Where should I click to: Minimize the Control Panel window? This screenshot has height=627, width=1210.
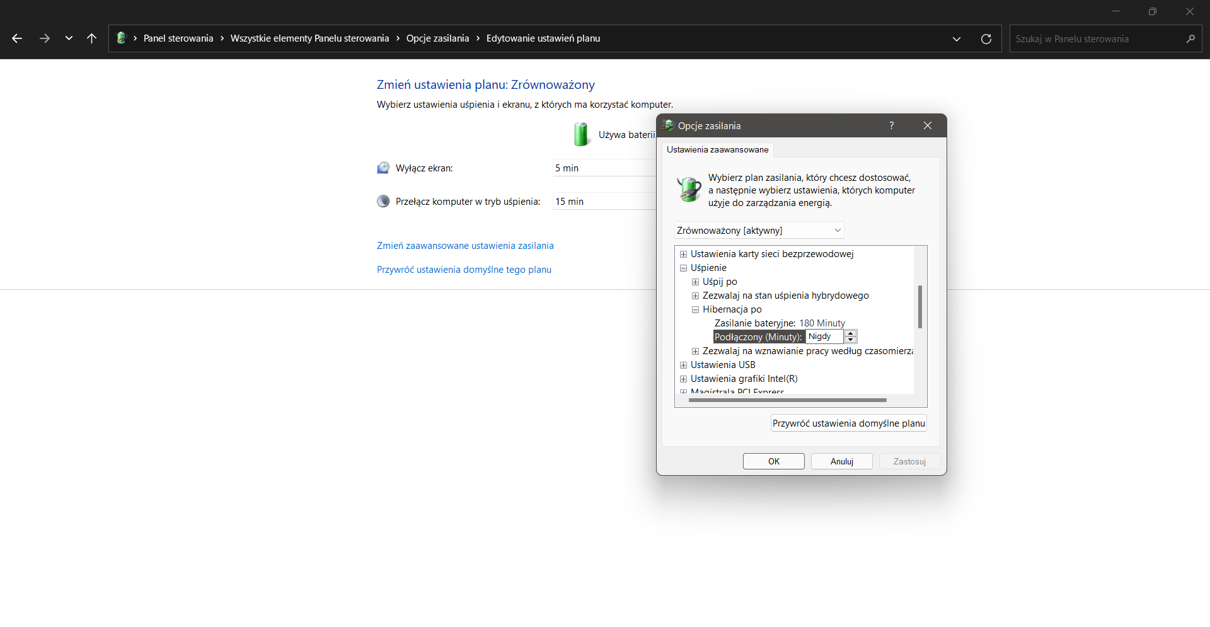[x=1116, y=11]
